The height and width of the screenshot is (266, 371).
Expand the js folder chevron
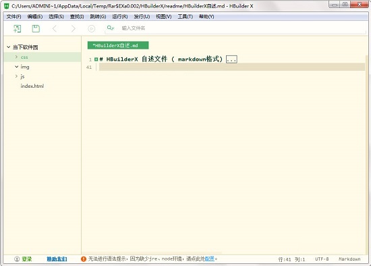pos(16,76)
